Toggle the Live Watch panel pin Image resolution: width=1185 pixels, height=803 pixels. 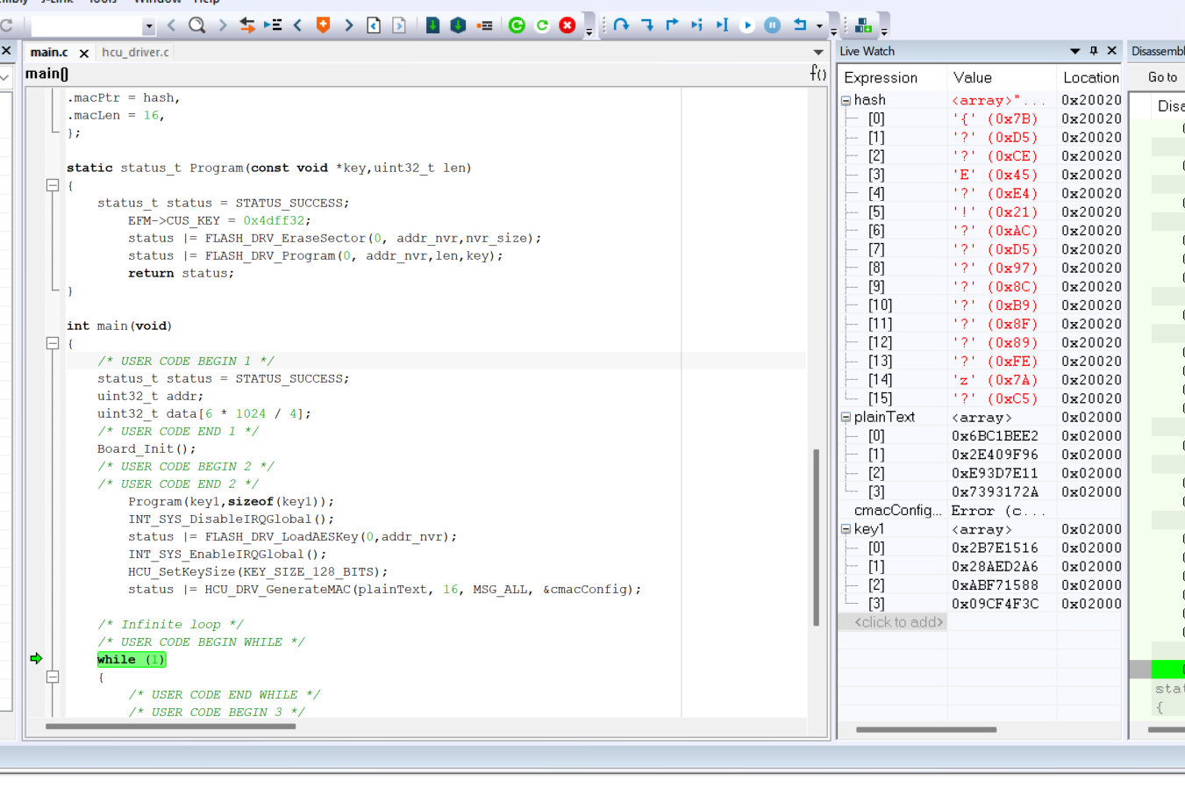1094,51
